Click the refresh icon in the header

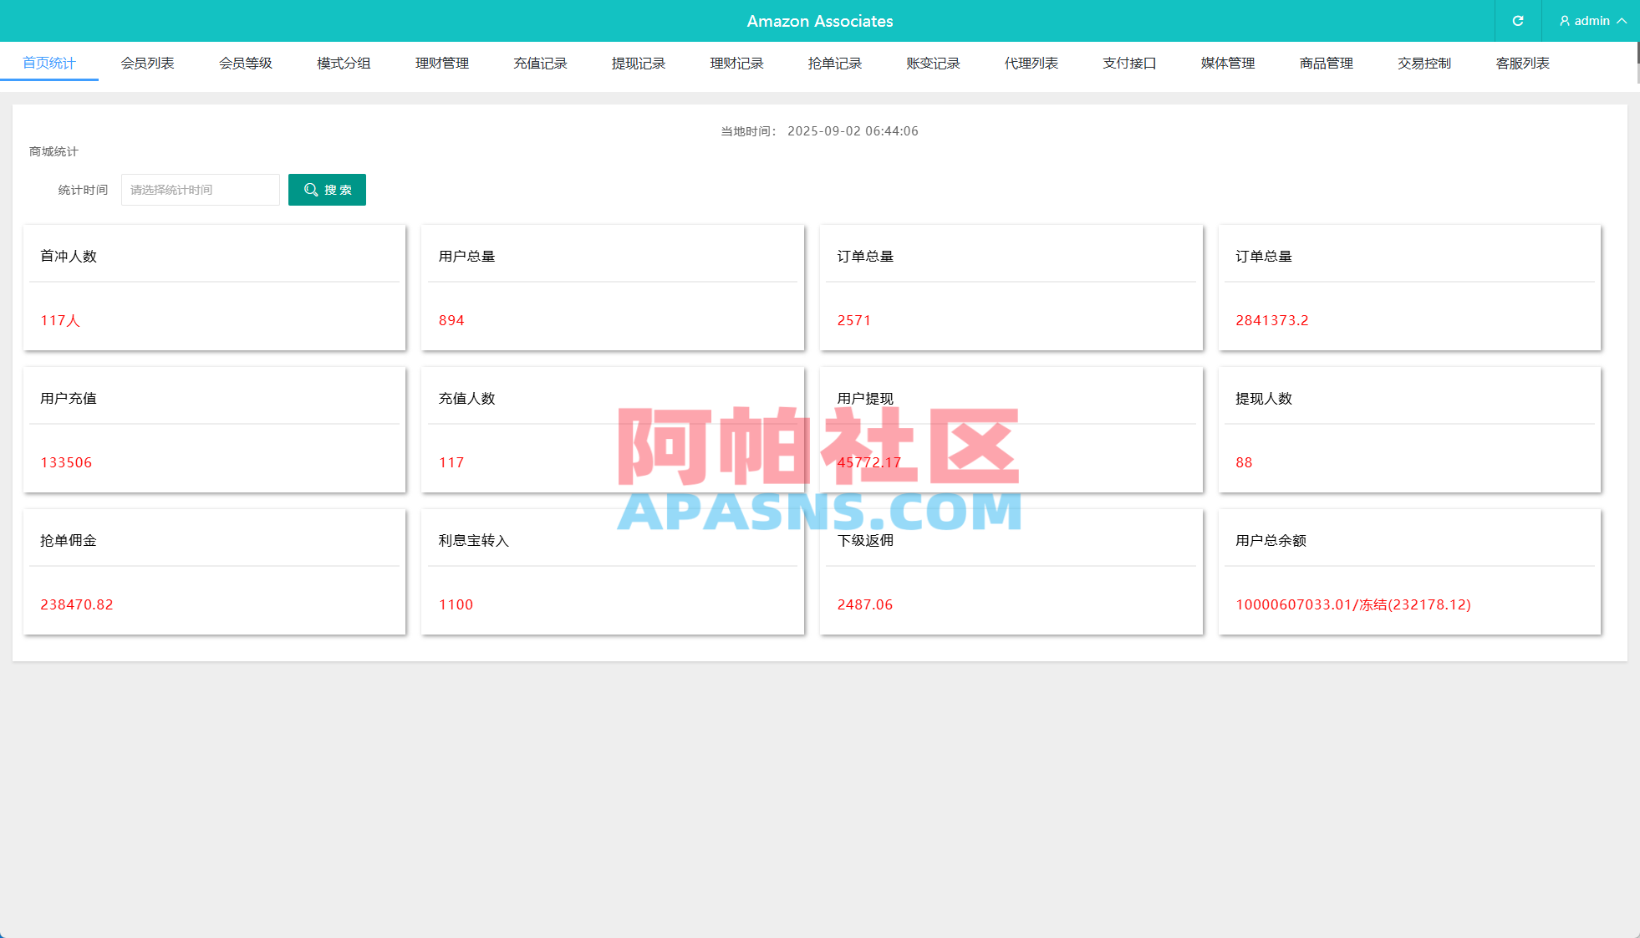click(1517, 21)
